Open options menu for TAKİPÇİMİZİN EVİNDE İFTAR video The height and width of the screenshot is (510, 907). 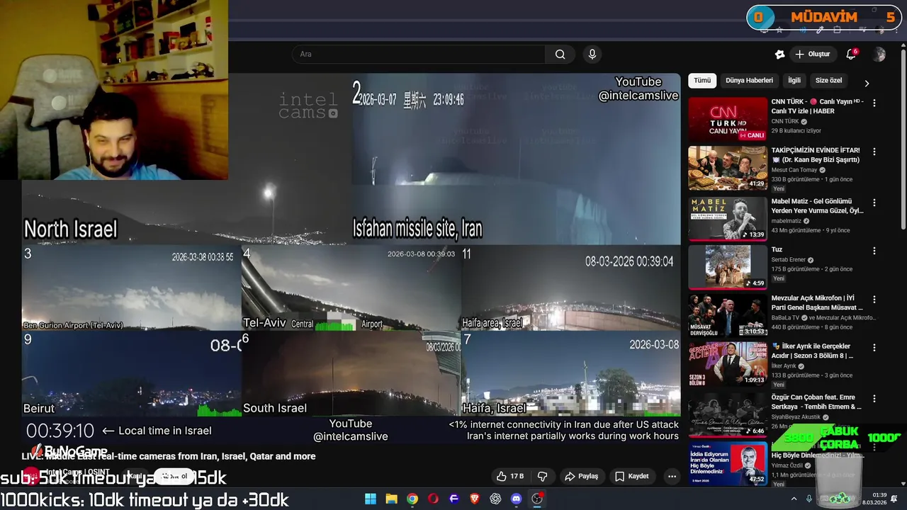[874, 152]
